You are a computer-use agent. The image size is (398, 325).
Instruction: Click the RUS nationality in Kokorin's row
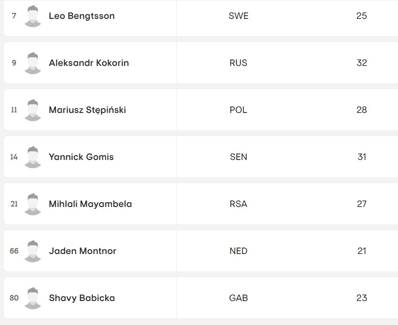[238, 63]
